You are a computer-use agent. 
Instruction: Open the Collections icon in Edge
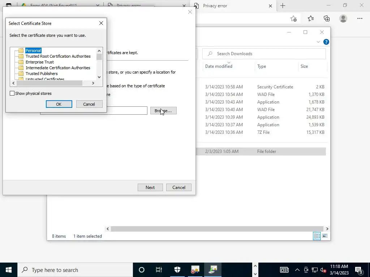pos(327,18)
